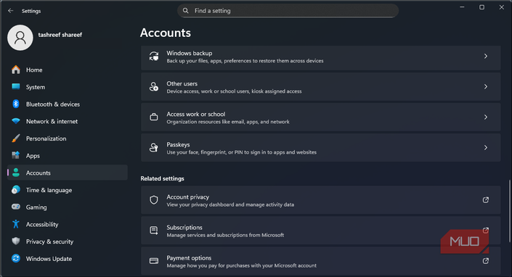Viewport: 512px width, 277px height.
Task: Click the Accessibility figure icon
Action: point(16,224)
